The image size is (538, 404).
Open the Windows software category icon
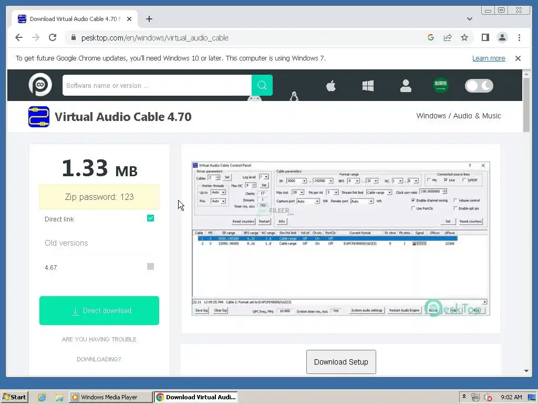(x=368, y=86)
